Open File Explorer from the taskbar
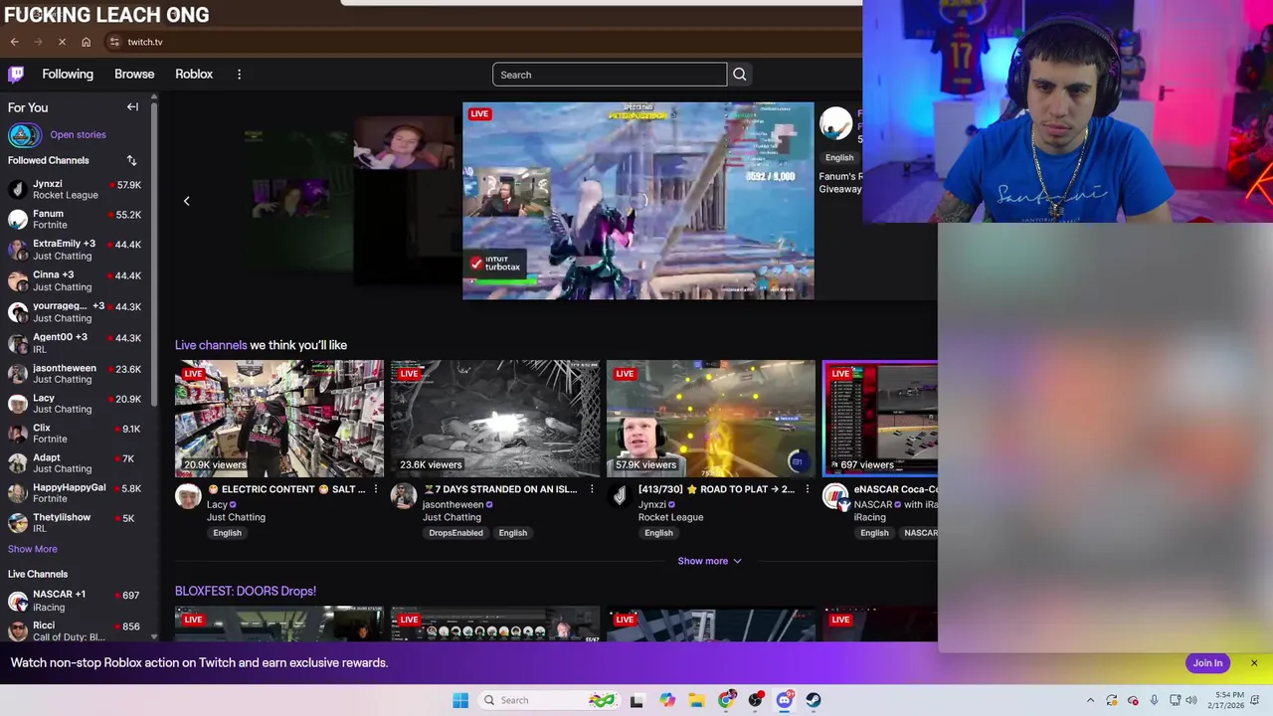The height and width of the screenshot is (716, 1273). pyautogui.click(x=697, y=700)
